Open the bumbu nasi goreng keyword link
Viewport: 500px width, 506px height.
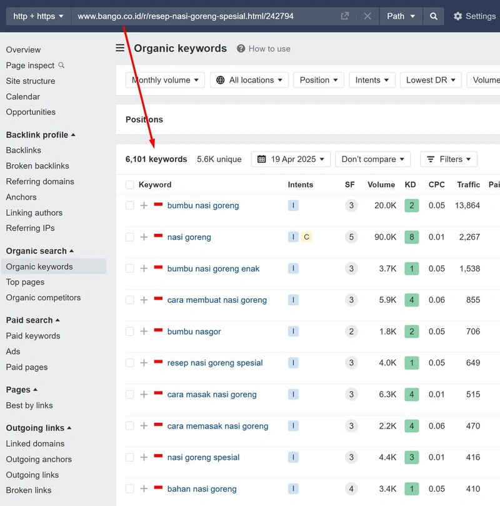(203, 206)
